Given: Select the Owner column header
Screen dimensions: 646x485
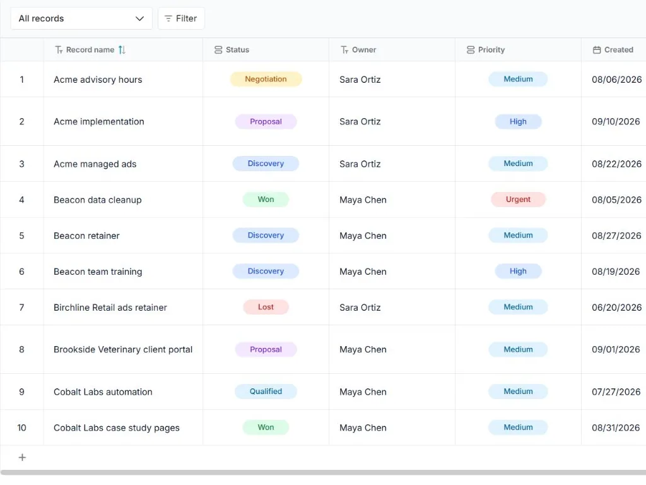Looking at the screenshot, I should [392, 50].
